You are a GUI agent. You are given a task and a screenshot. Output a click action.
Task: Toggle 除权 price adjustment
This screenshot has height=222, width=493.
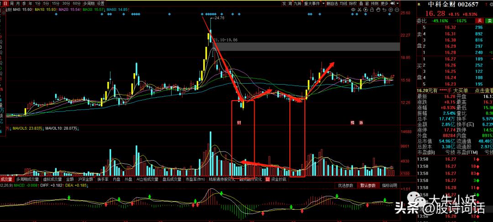tap(353, 4)
